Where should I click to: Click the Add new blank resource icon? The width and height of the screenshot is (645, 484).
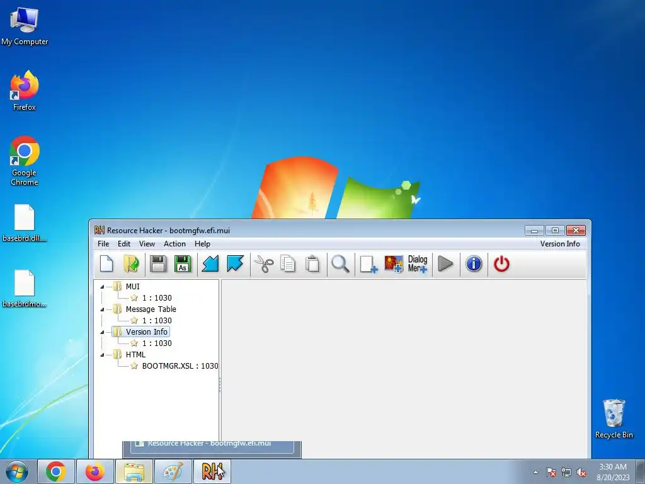point(368,264)
